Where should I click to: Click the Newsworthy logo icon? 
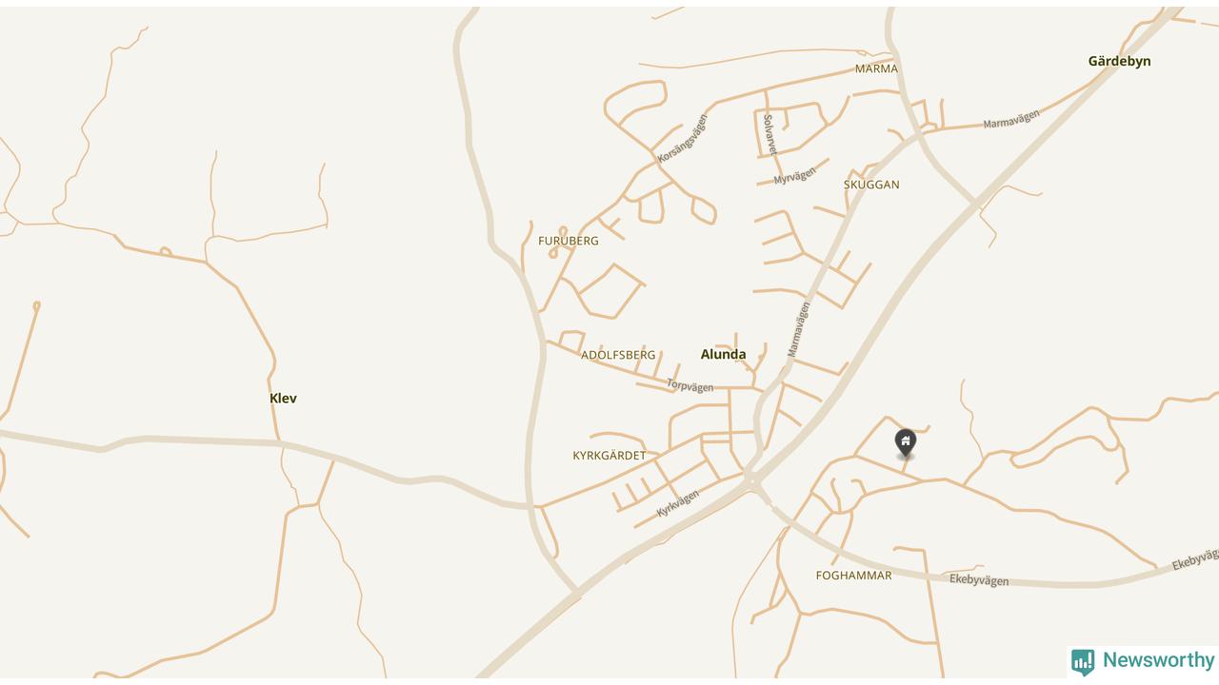tap(1083, 662)
